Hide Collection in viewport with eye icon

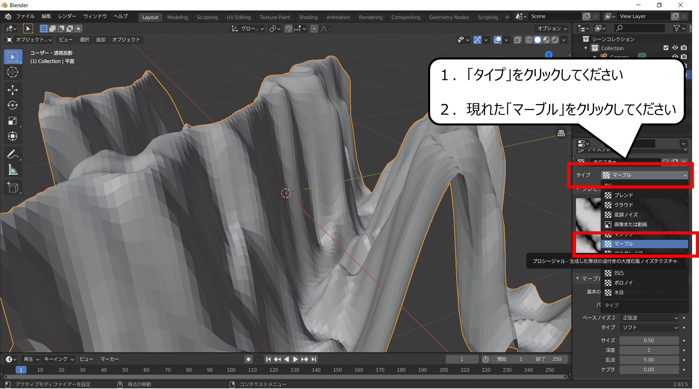pyautogui.click(x=675, y=48)
